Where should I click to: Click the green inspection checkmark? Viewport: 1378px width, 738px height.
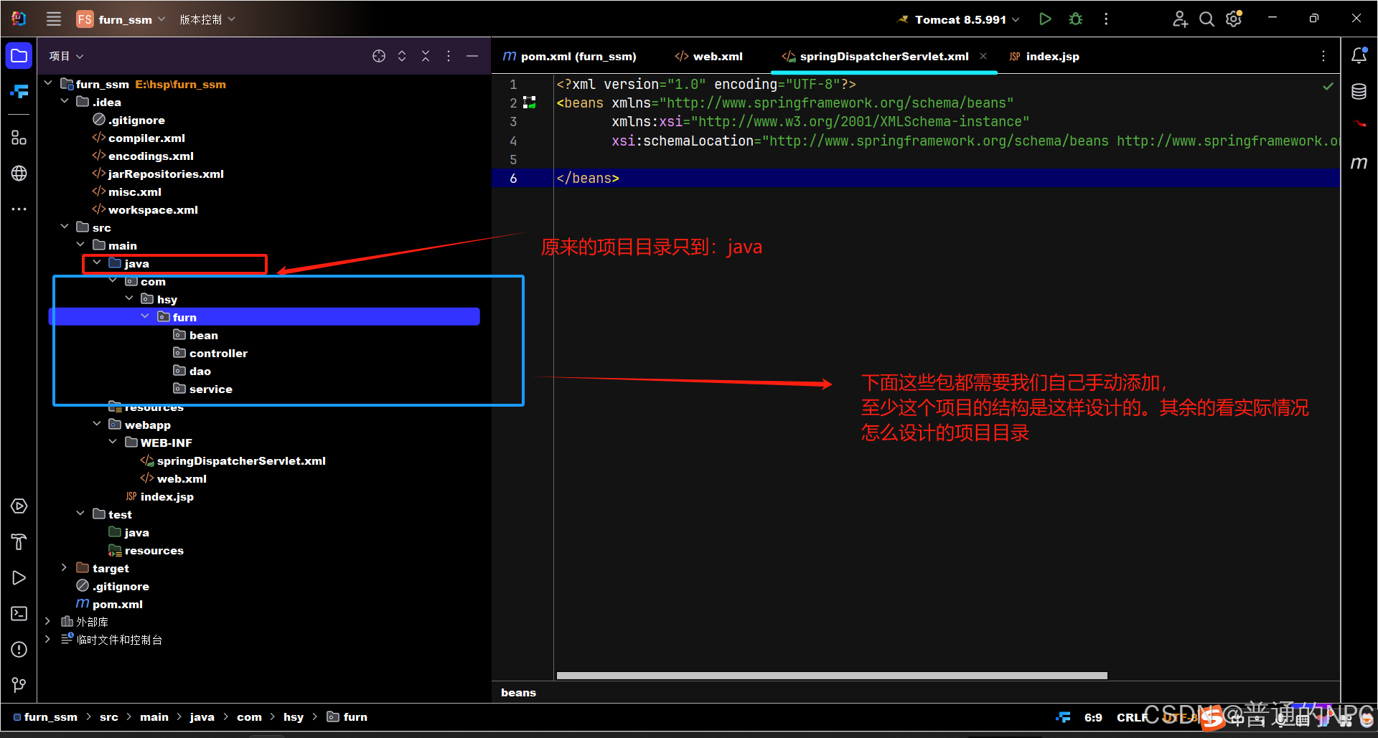click(x=1328, y=86)
